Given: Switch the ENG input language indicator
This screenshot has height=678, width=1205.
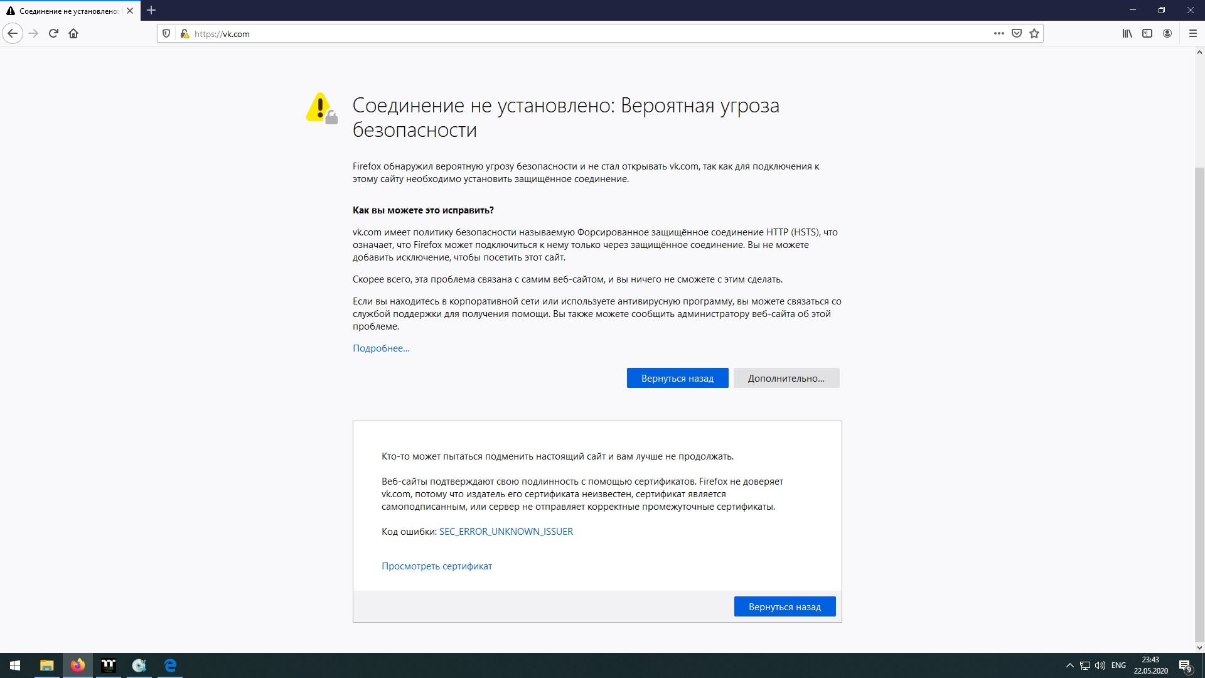Looking at the screenshot, I should [x=1118, y=665].
